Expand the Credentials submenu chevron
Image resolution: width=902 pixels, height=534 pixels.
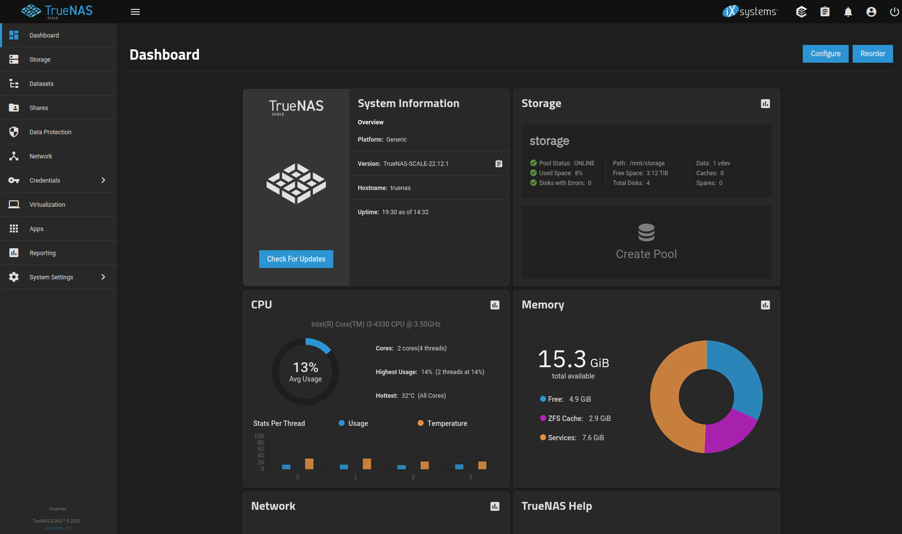pyautogui.click(x=103, y=180)
